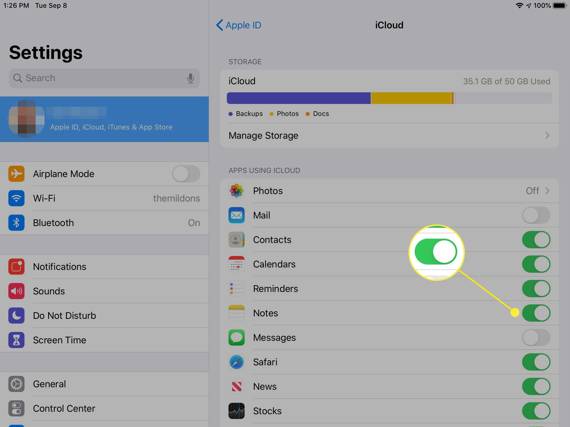Open the General settings row

104,384
